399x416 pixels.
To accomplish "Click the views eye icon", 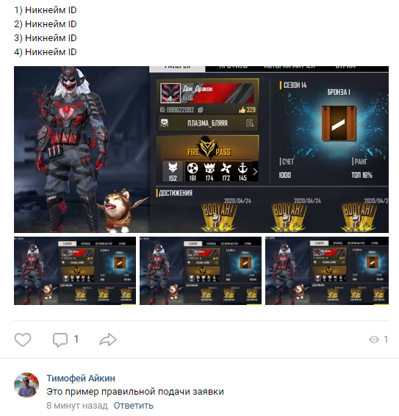I will (x=374, y=340).
